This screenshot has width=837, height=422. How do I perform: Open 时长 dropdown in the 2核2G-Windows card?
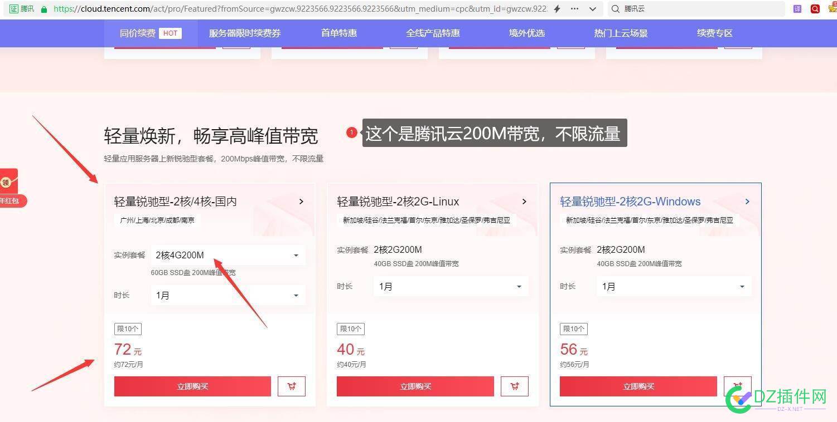[x=674, y=286]
